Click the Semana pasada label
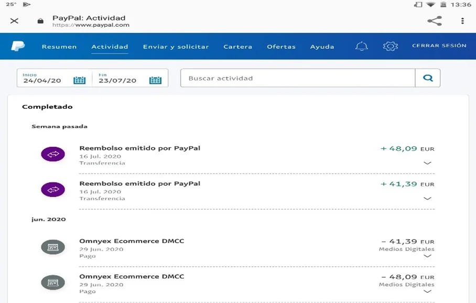The width and height of the screenshot is (476, 303). point(60,127)
